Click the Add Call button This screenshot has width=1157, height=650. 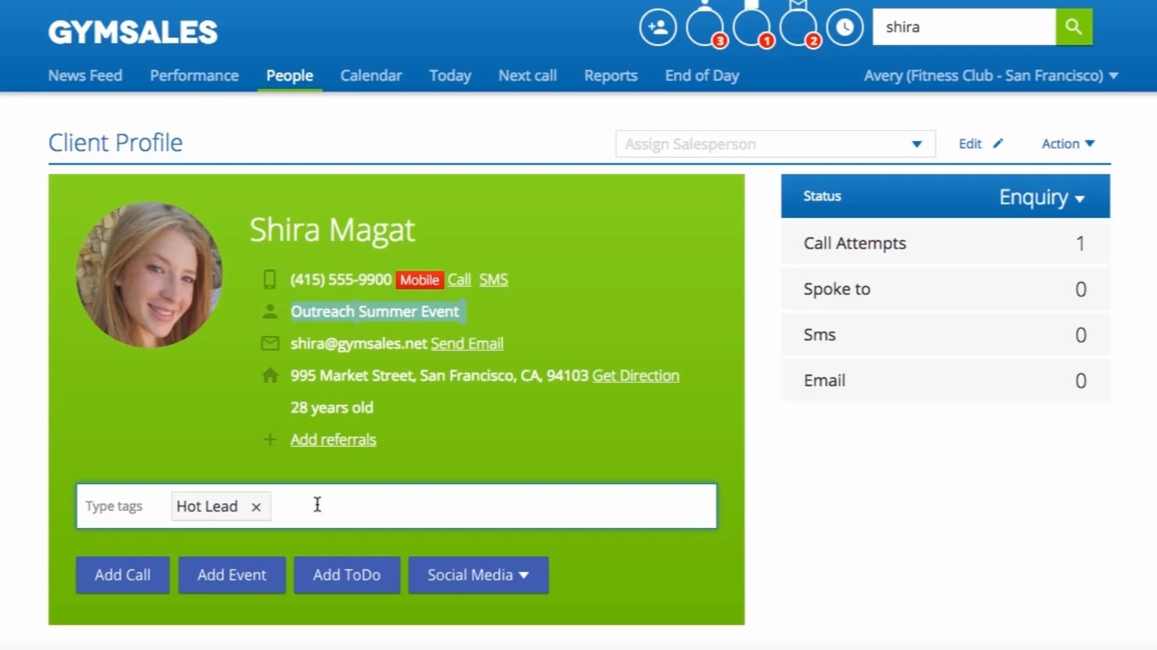click(122, 575)
